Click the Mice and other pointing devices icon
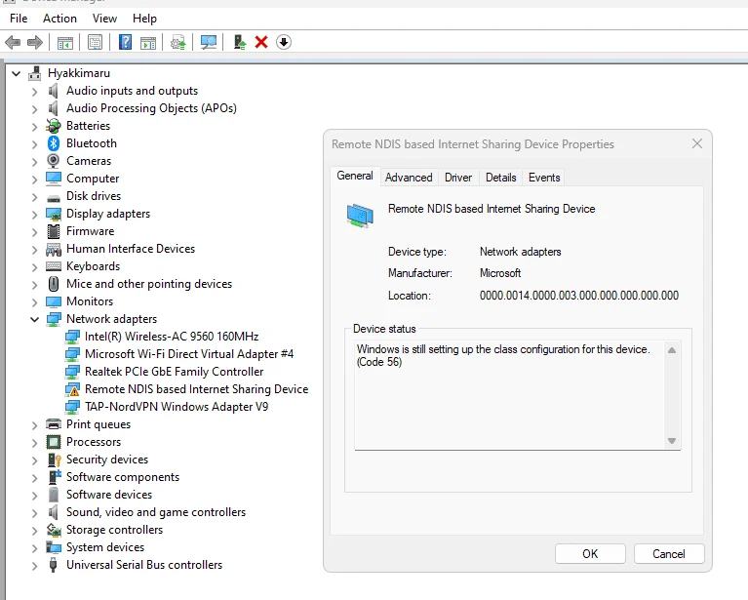This screenshot has height=600, width=748. click(x=54, y=284)
